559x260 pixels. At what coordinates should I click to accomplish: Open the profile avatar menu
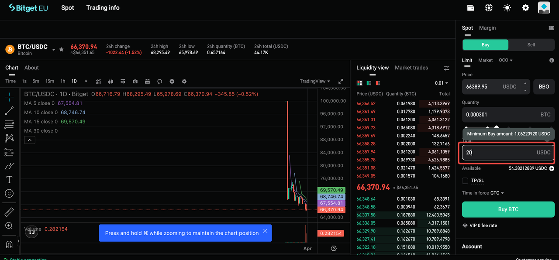point(544,8)
